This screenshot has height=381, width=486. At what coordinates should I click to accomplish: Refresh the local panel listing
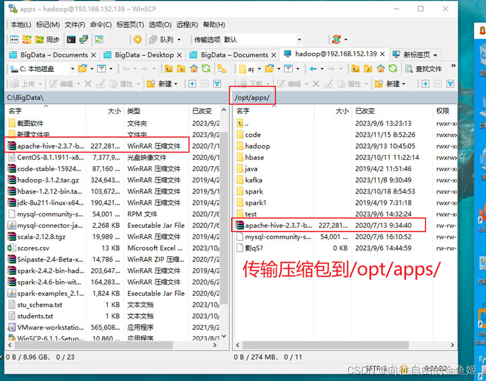coord(206,68)
